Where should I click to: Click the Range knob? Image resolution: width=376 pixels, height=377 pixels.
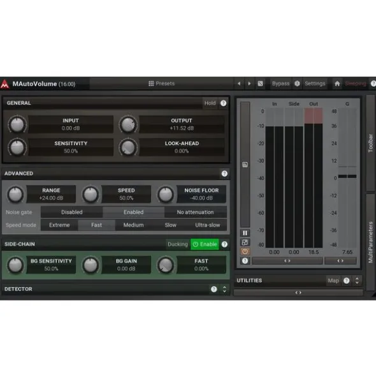coord(15,195)
